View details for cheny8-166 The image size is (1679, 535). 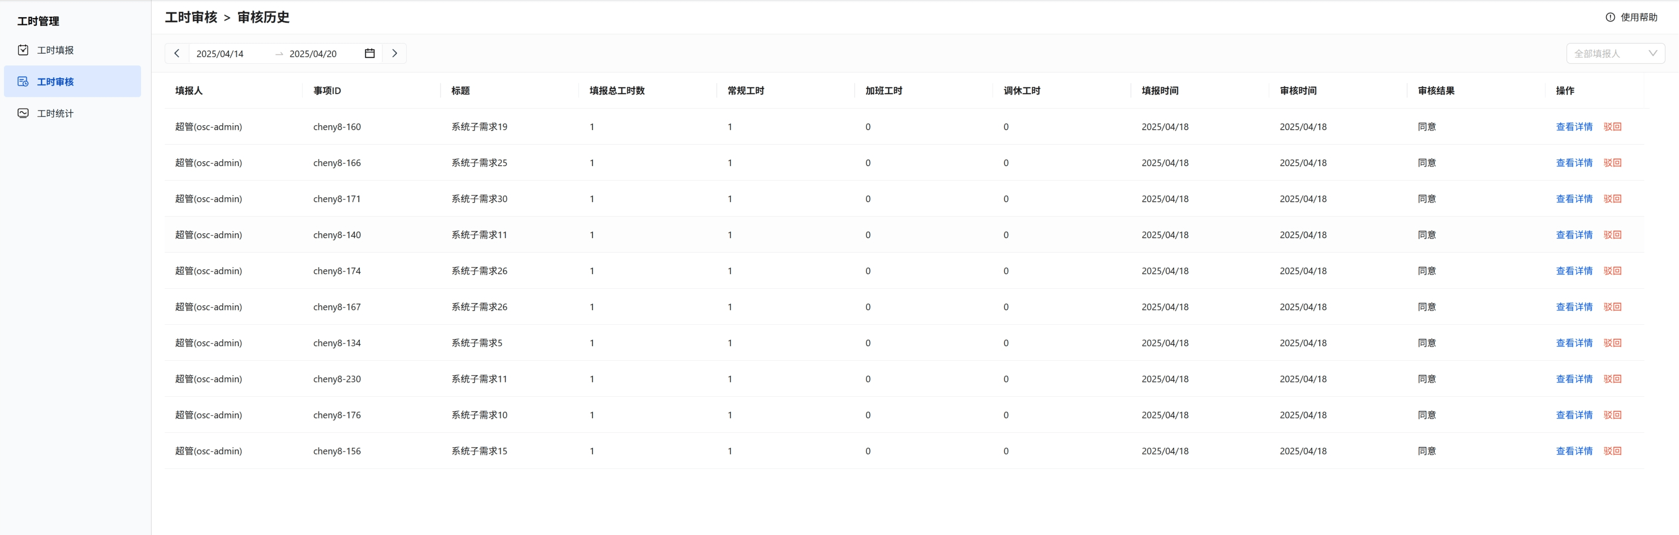[1574, 163]
